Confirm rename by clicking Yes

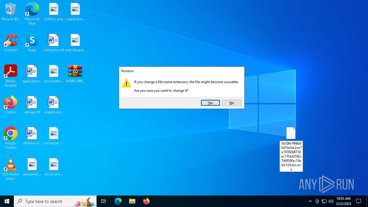tap(210, 103)
